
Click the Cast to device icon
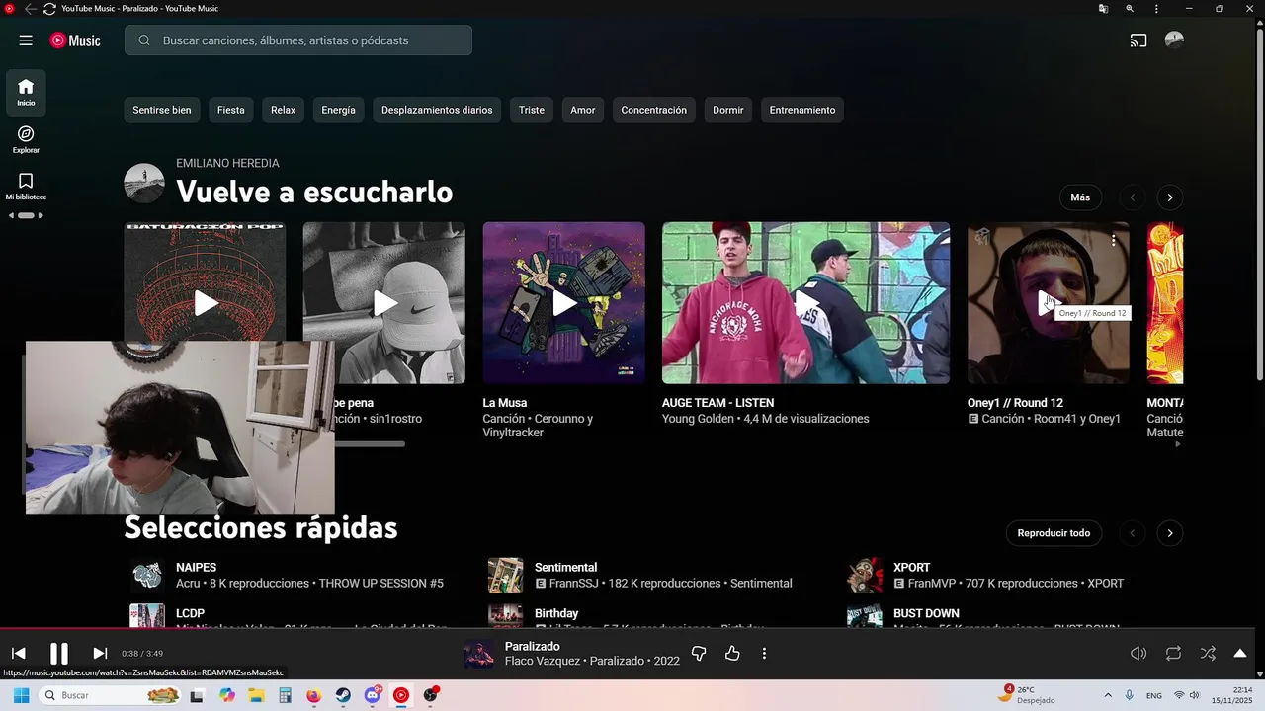[x=1138, y=40]
